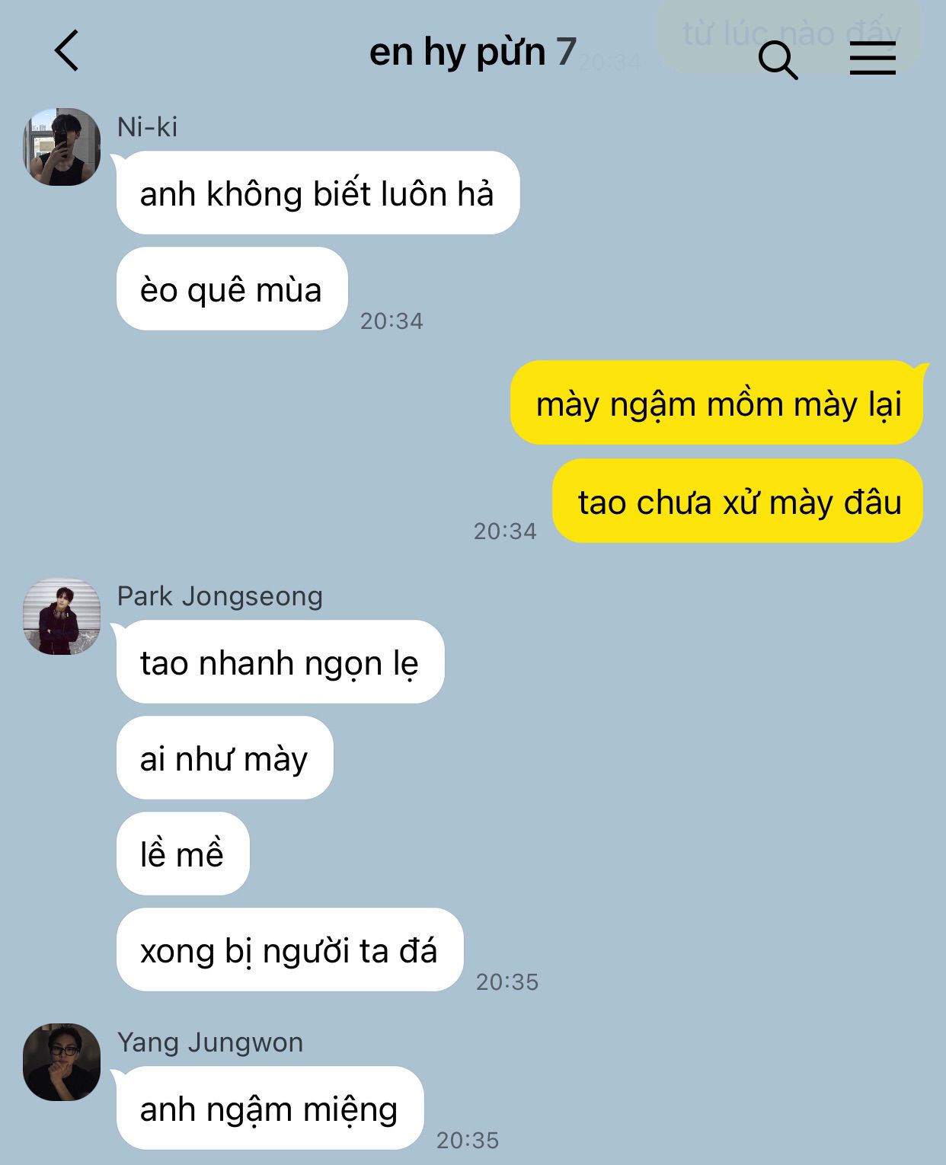Viewport: 946px width, 1165px height.
Task: Select message 'anh không biết luôn hả'
Action: click(x=318, y=193)
